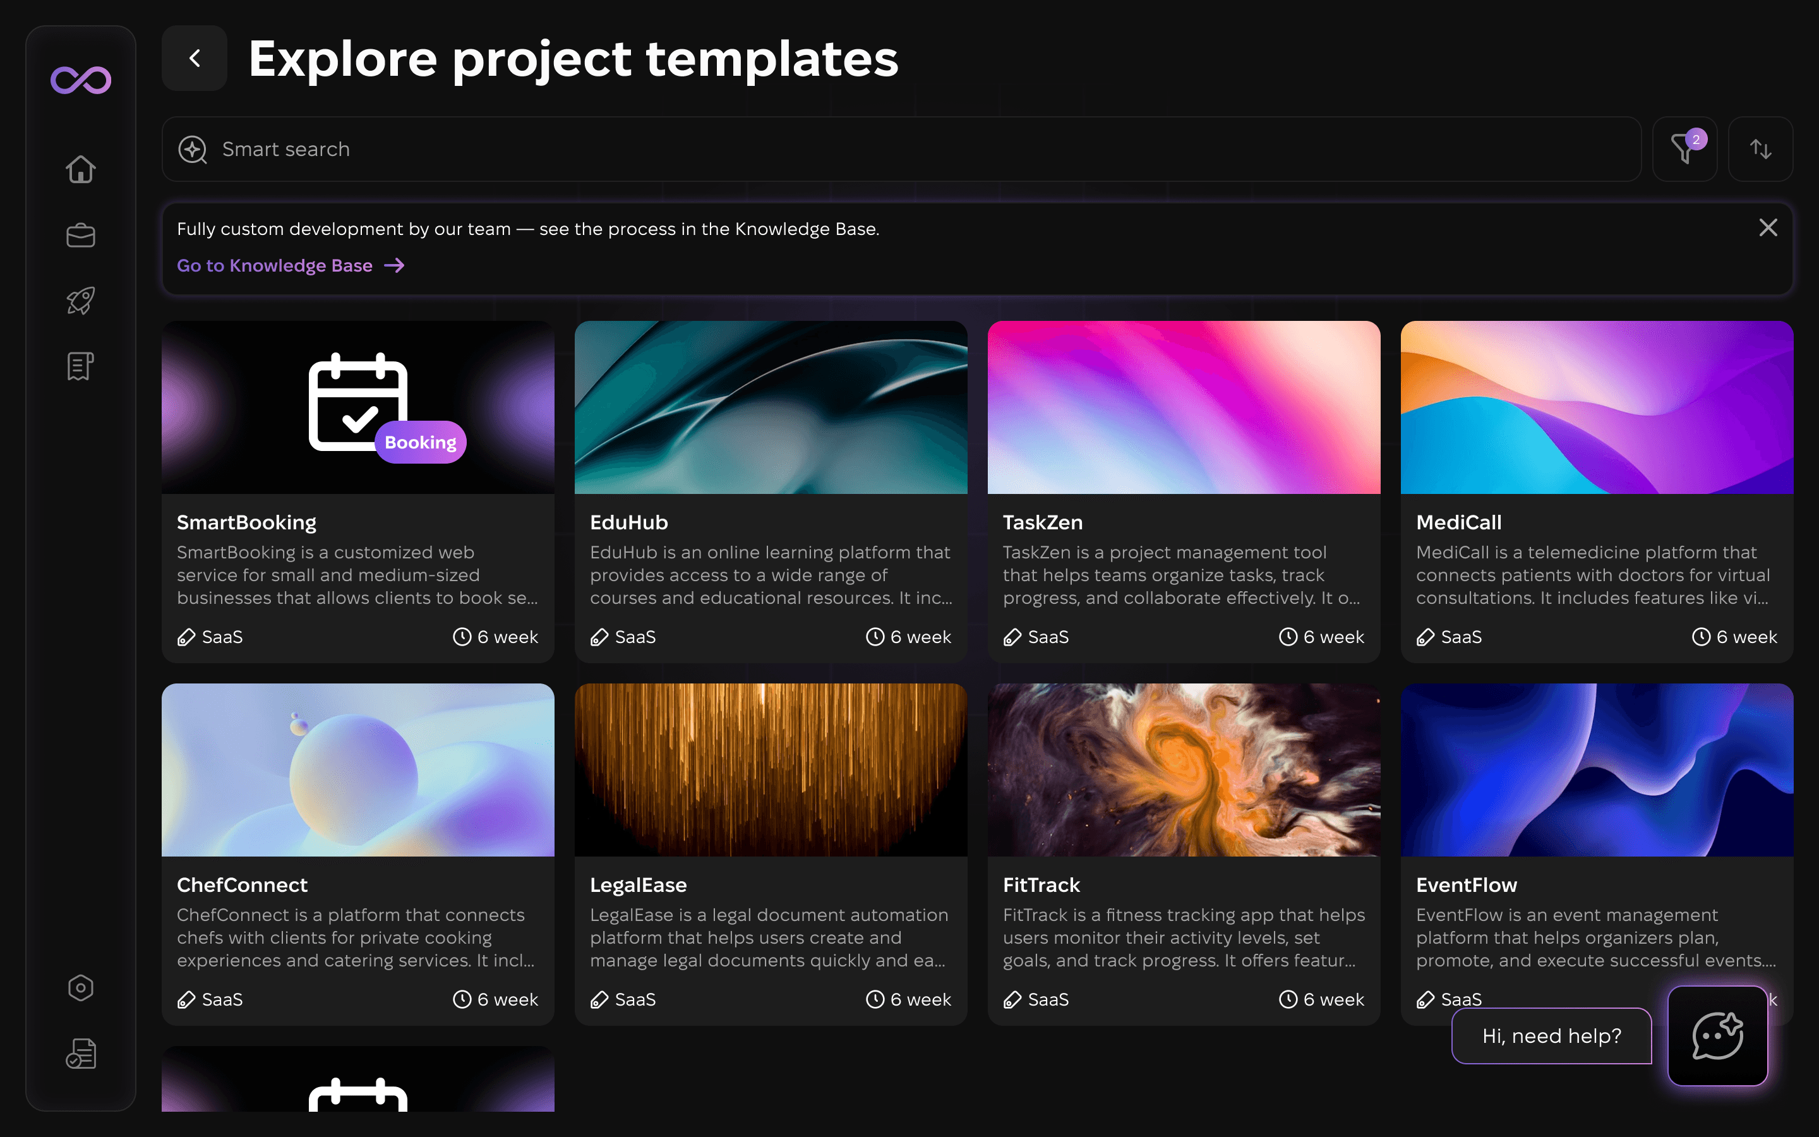The image size is (1819, 1137).
Task: Open the SmartBooking template thumbnail
Action: (357, 407)
